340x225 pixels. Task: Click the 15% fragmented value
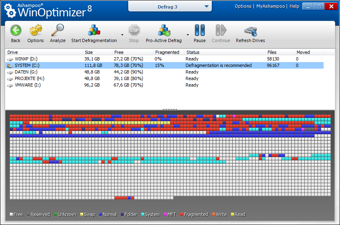159,65
